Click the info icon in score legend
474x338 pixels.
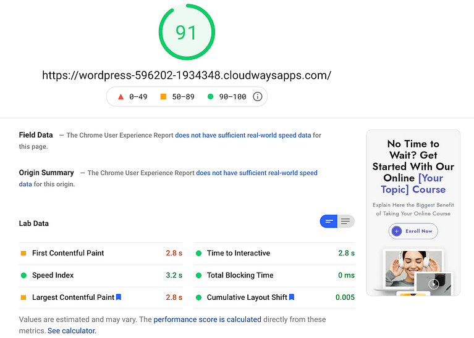[258, 96]
